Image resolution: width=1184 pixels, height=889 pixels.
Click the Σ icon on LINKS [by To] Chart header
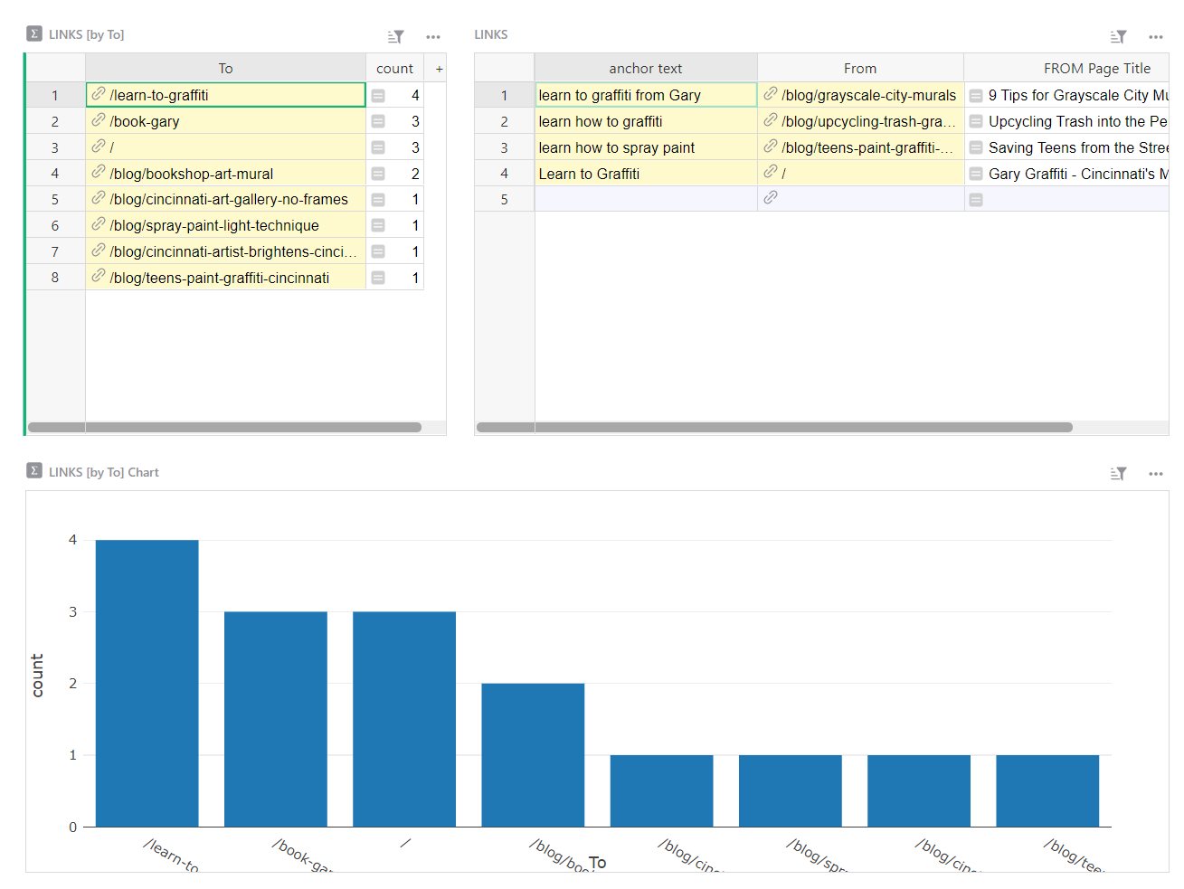(x=33, y=471)
